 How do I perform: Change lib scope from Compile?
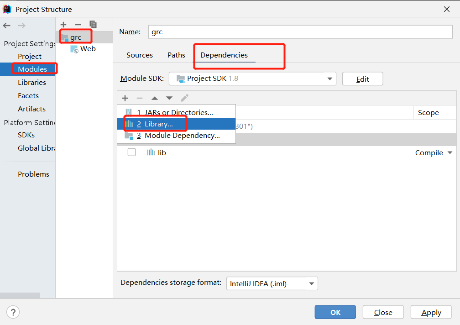point(434,153)
